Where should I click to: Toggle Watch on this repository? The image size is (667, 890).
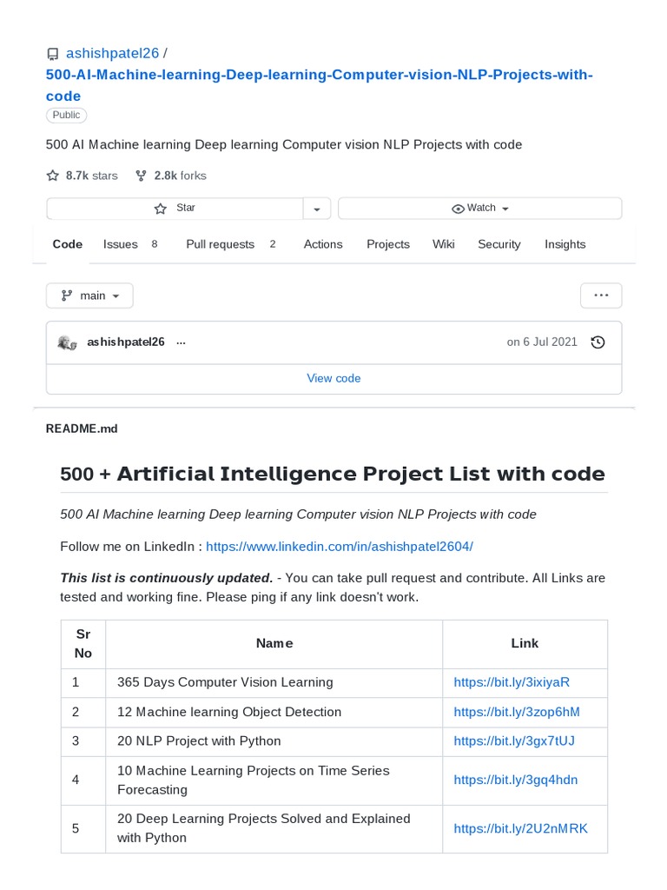[479, 209]
